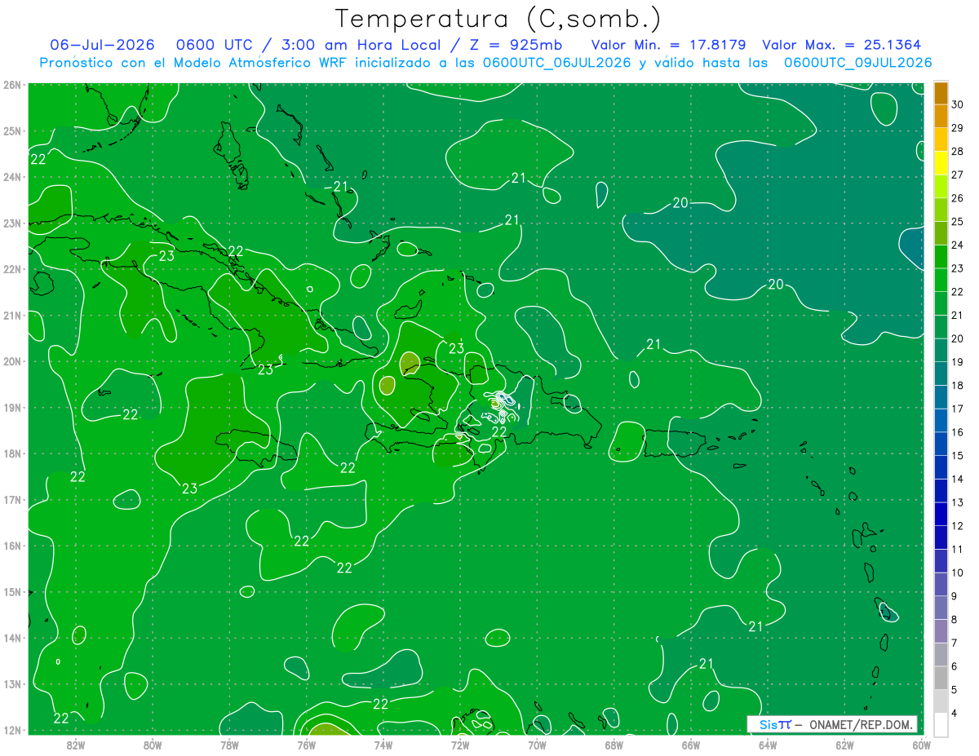Click latitude axis label '13N'
Screen dimensions: 979x756
(11, 684)
